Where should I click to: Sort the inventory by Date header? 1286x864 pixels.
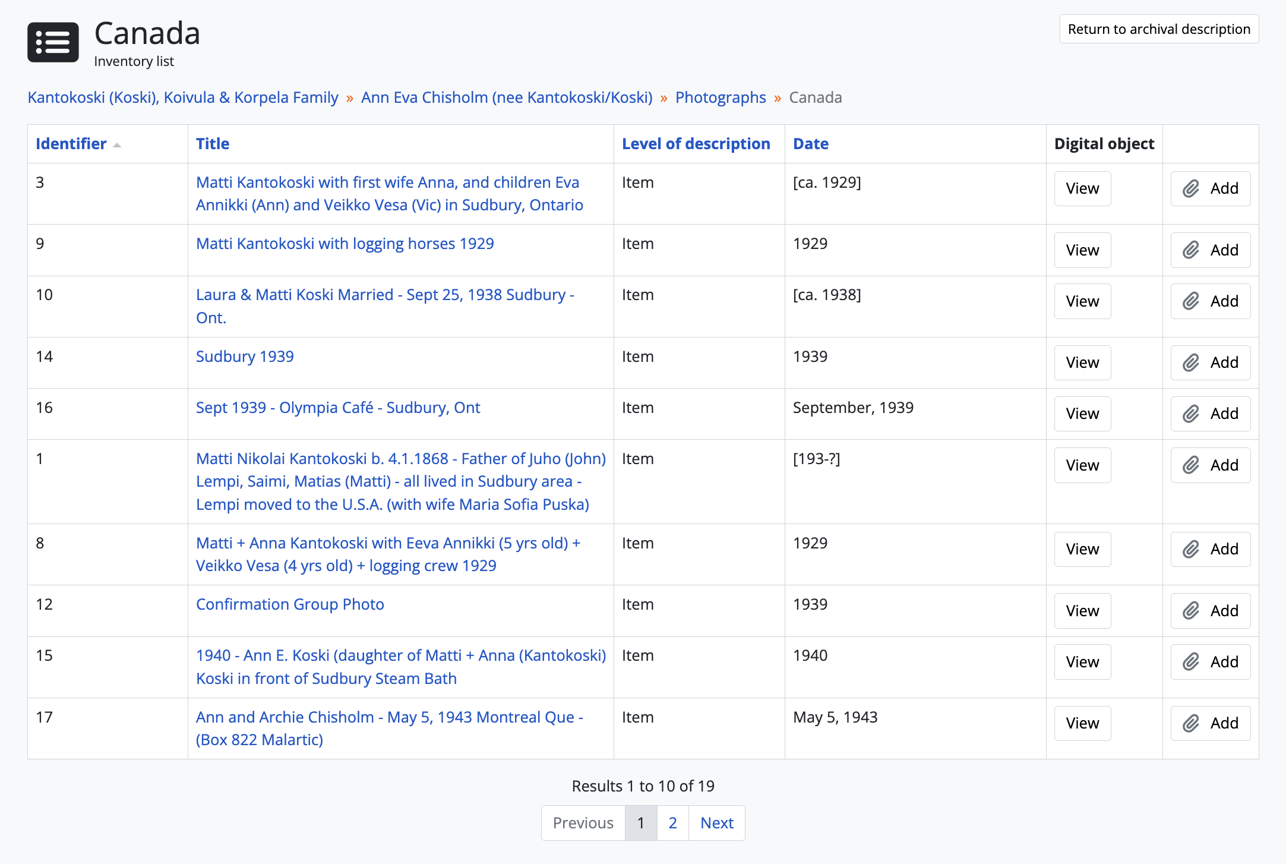click(x=811, y=144)
